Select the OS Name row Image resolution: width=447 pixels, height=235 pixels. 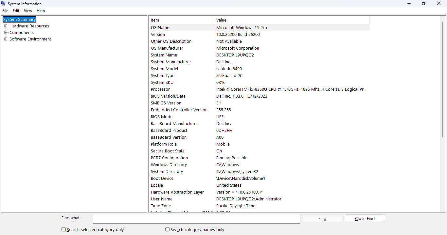[x=260, y=28]
